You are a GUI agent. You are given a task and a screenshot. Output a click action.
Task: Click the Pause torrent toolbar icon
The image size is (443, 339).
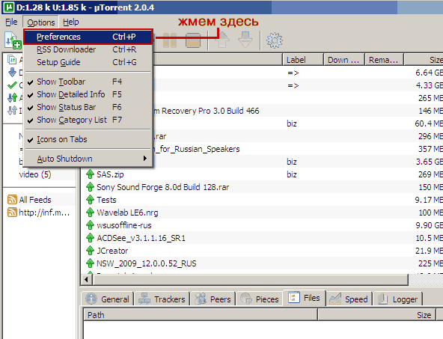[x=170, y=40]
